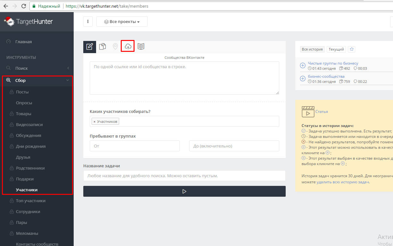Open the Статья link

(x=322, y=112)
